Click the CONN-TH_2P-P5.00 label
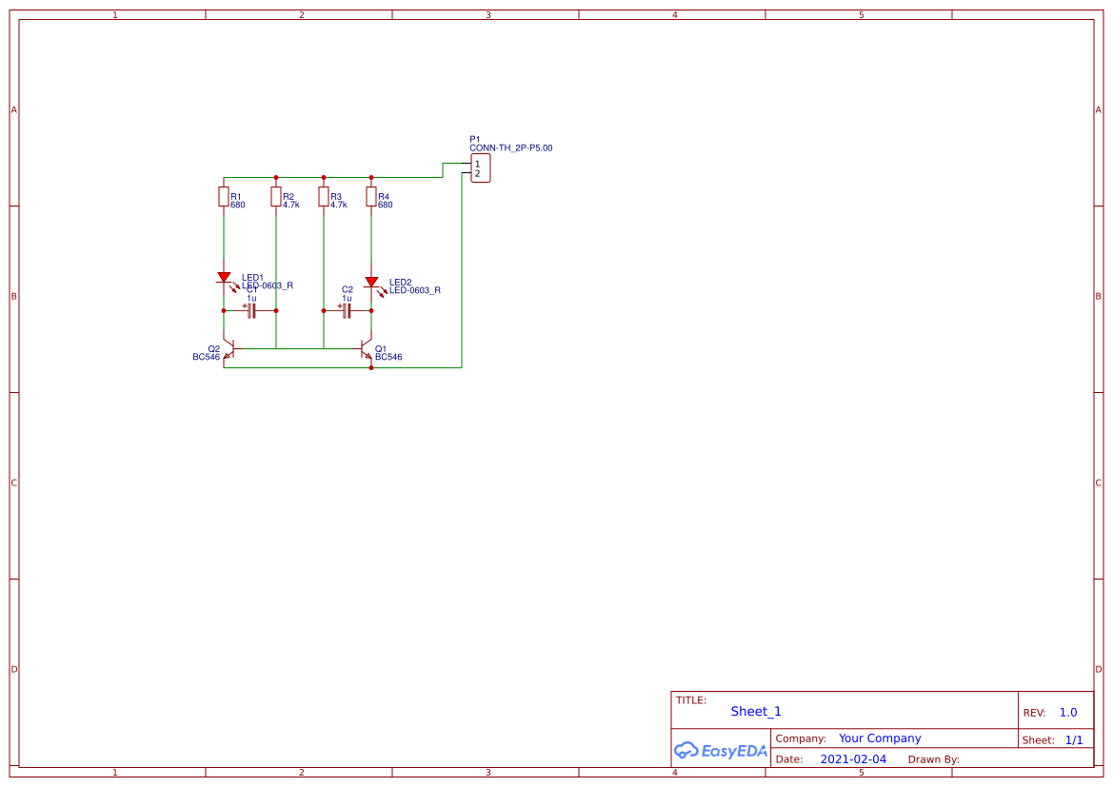 coord(511,148)
